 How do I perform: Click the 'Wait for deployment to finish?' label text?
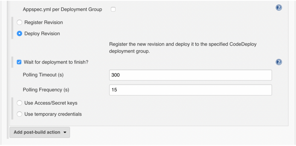[x=56, y=62]
